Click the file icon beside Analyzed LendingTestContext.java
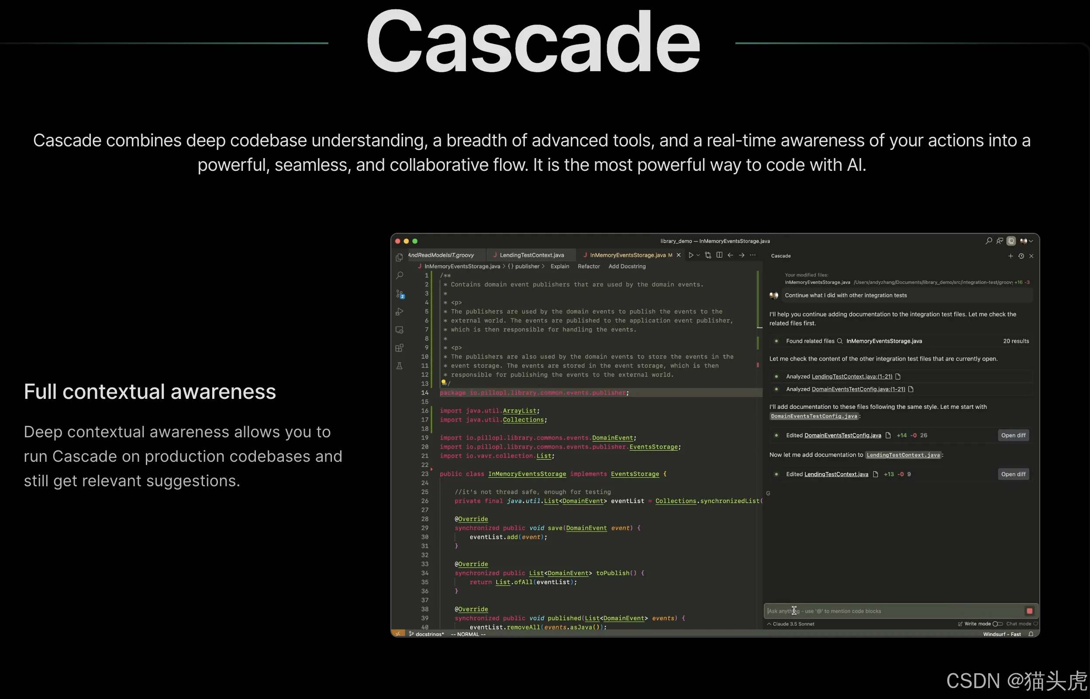This screenshot has height=699, width=1090. coord(898,377)
